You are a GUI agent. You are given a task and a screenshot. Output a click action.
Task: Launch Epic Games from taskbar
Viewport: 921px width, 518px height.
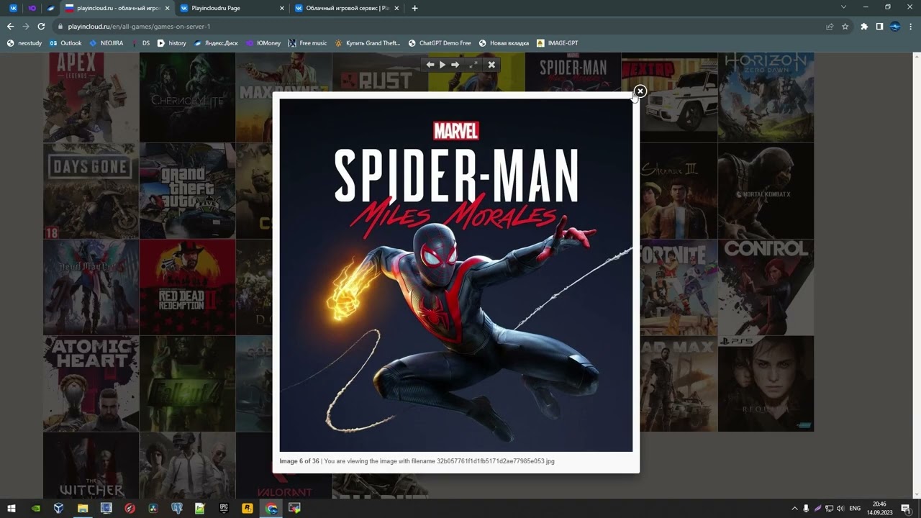pyautogui.click(x=224, y=508)
